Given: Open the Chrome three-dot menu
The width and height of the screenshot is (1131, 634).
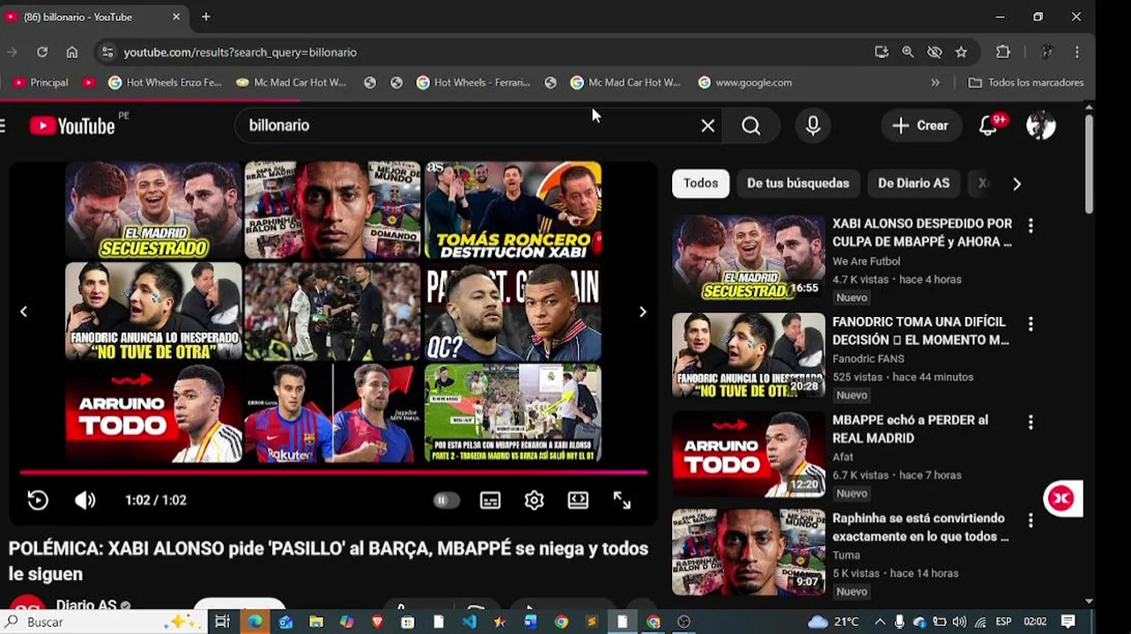Looking at the screenshot, I should (1077, 52).
